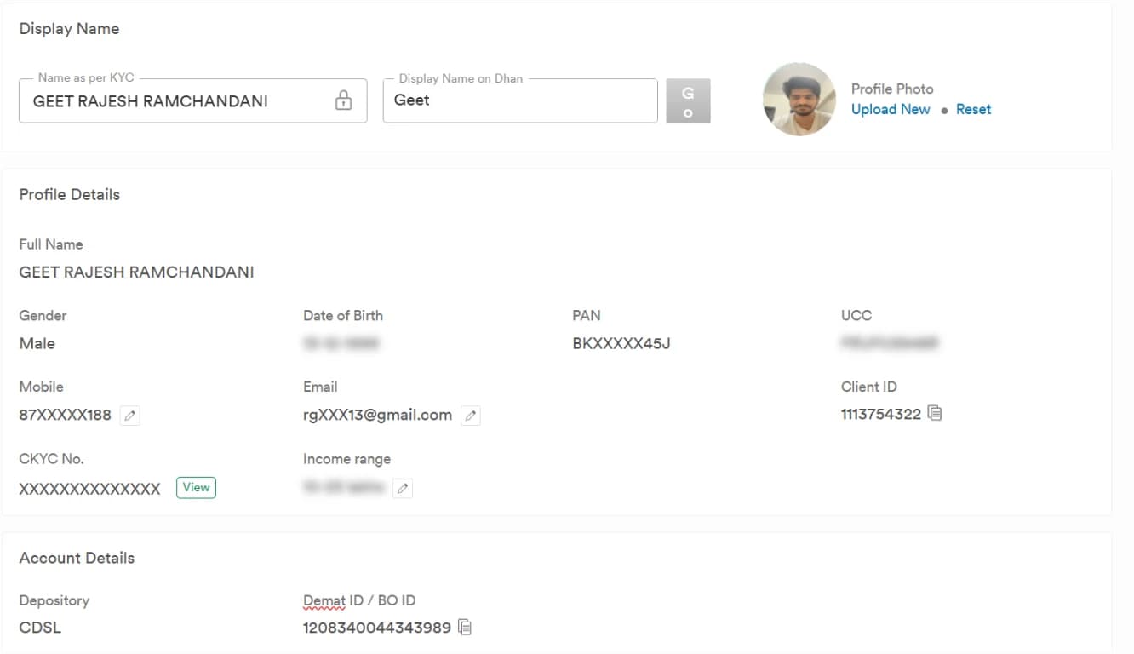
Task: Click the blurred Date of Birth value
Action: 341,344
